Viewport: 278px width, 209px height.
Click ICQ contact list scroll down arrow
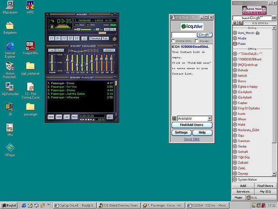point(274,174)
